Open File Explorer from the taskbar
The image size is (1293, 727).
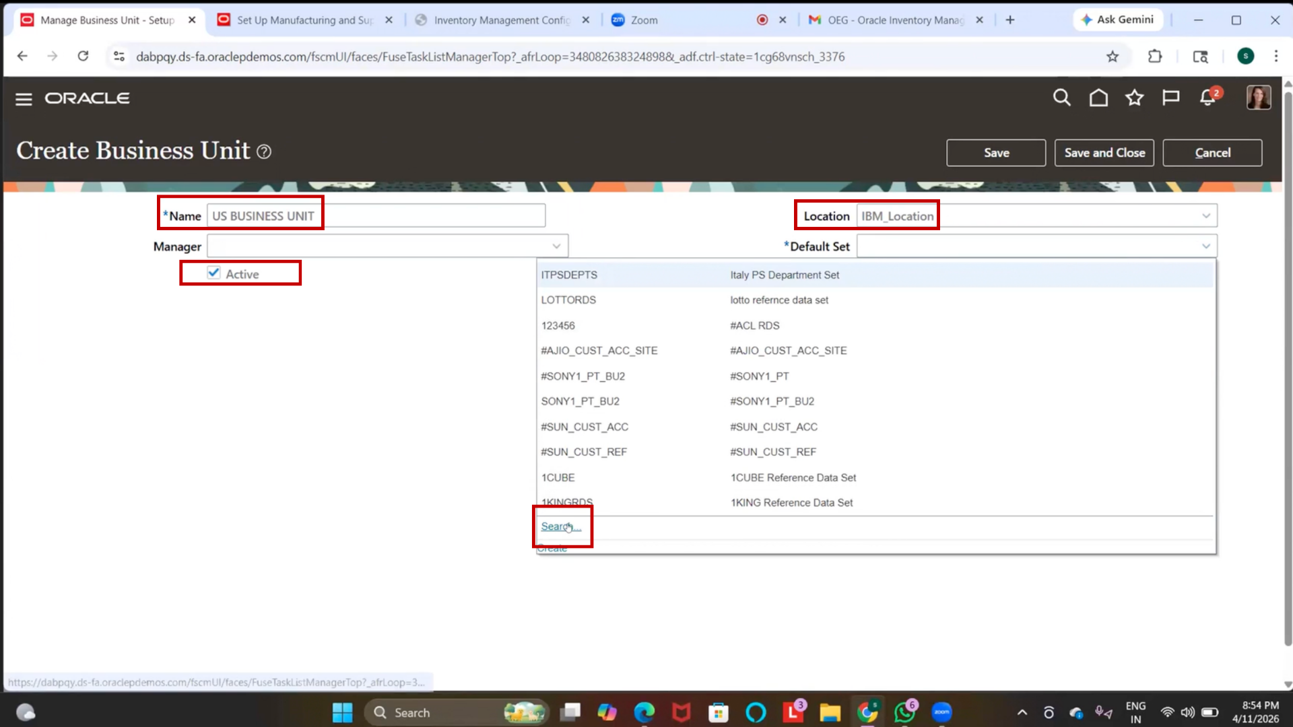pos(830,712)
